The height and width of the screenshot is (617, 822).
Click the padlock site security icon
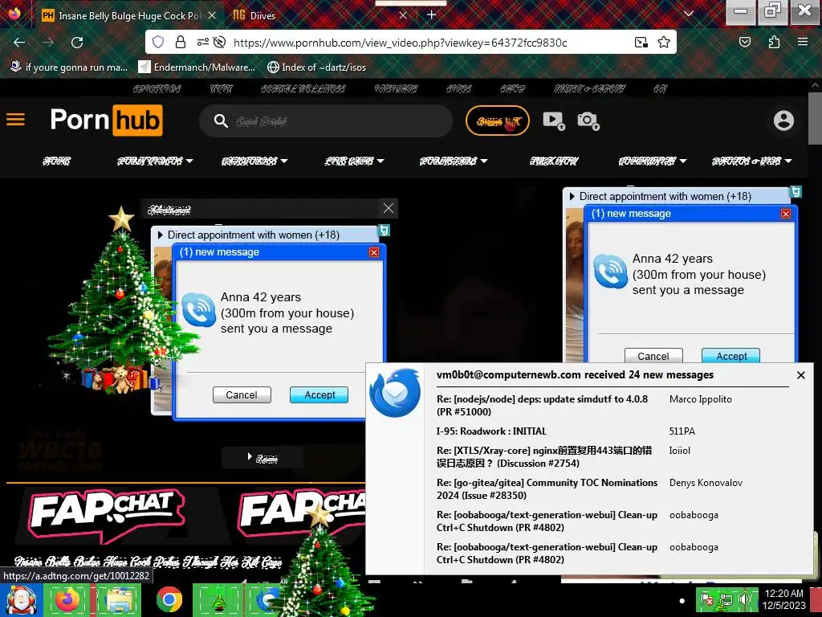tap(181, 42)
